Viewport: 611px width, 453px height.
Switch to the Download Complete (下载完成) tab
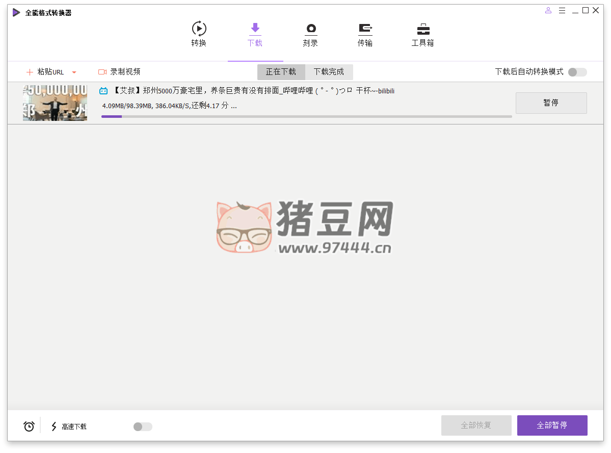(x=329, y=72)
